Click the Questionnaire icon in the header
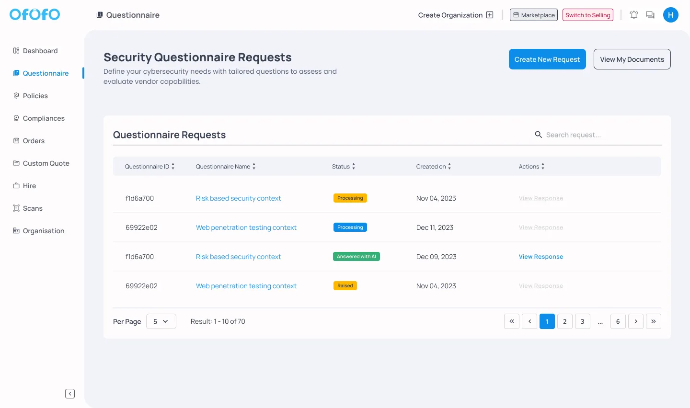 (x=100, y=15)
